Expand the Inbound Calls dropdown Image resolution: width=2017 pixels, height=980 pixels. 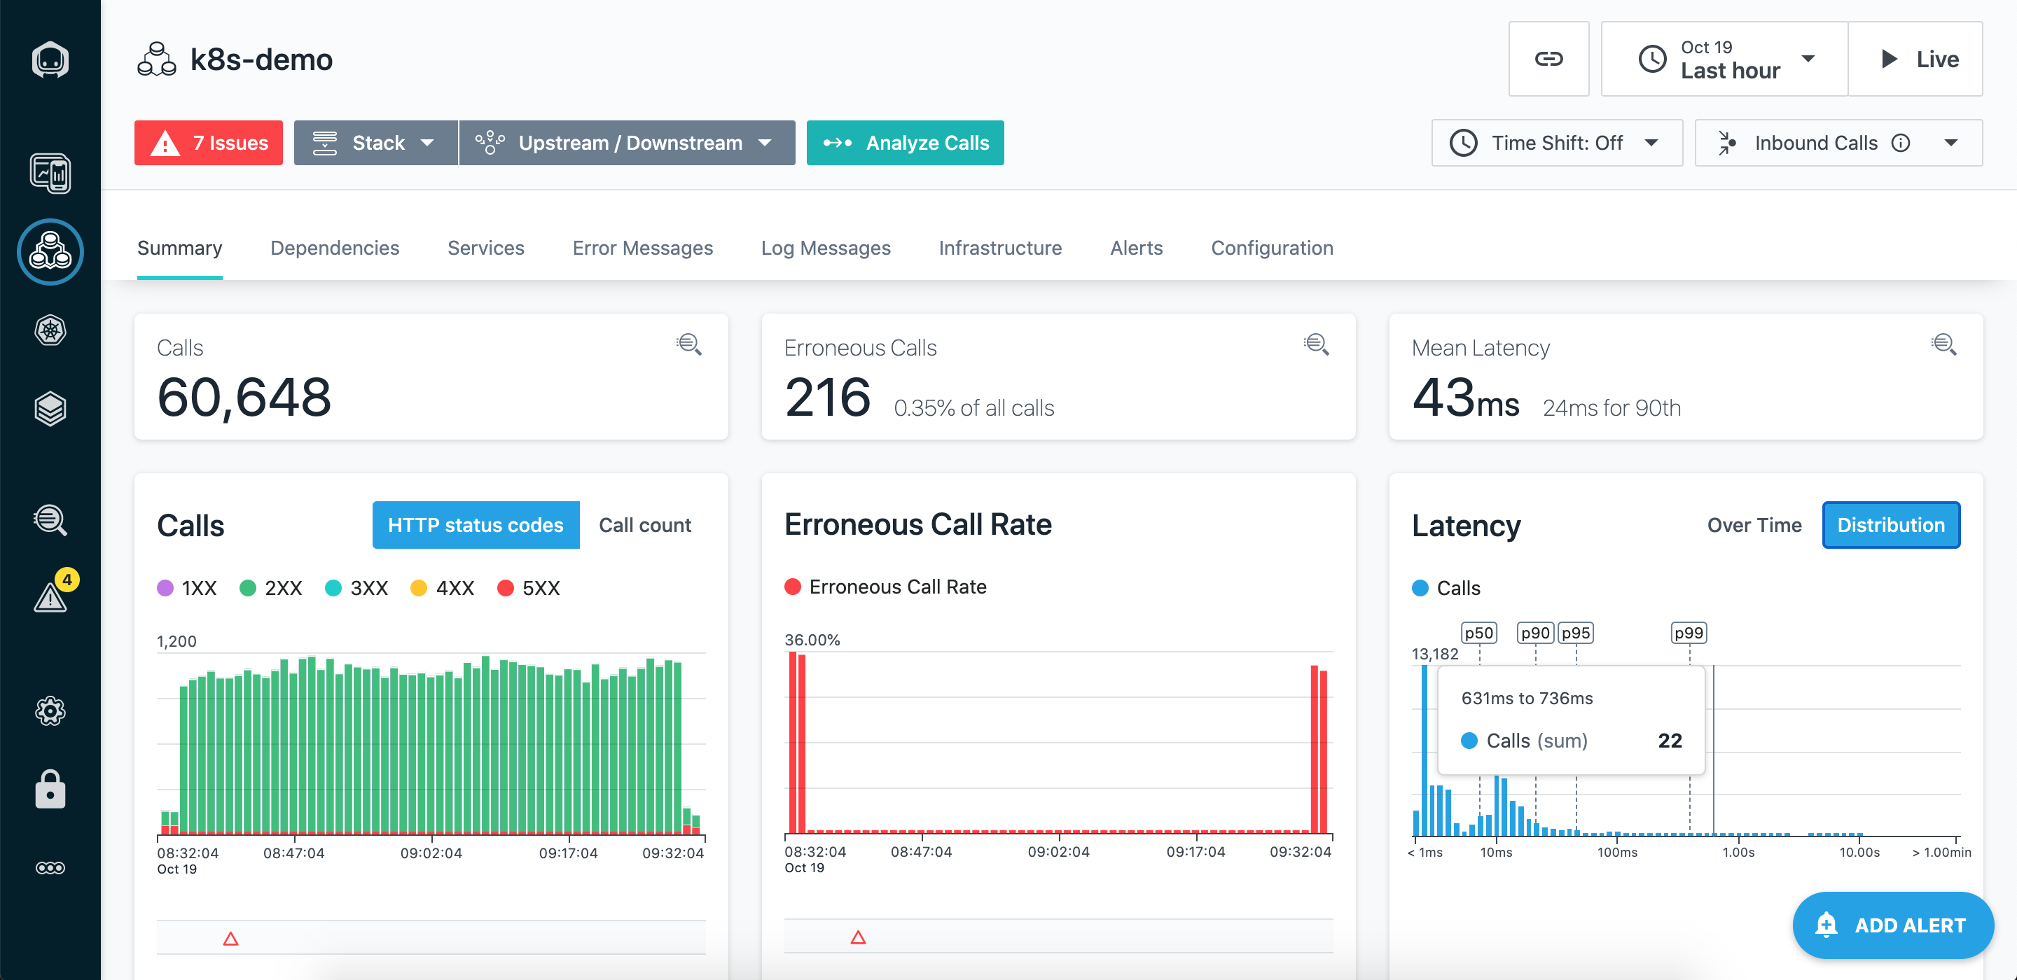click(x=1838, y=143)
